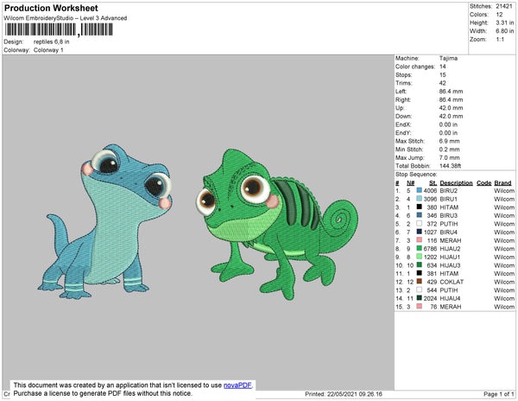Click the N# column header

411,183
